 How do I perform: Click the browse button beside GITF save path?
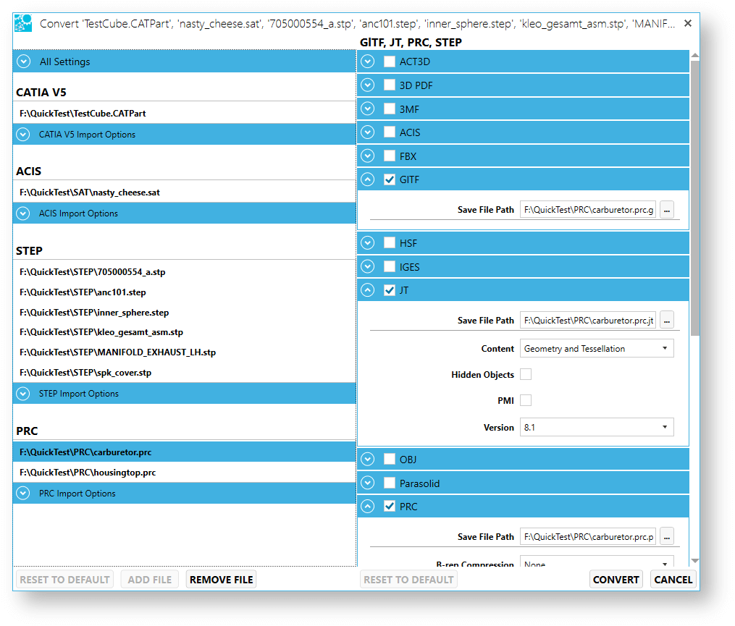pyautogui.click(x=667, y=210)
